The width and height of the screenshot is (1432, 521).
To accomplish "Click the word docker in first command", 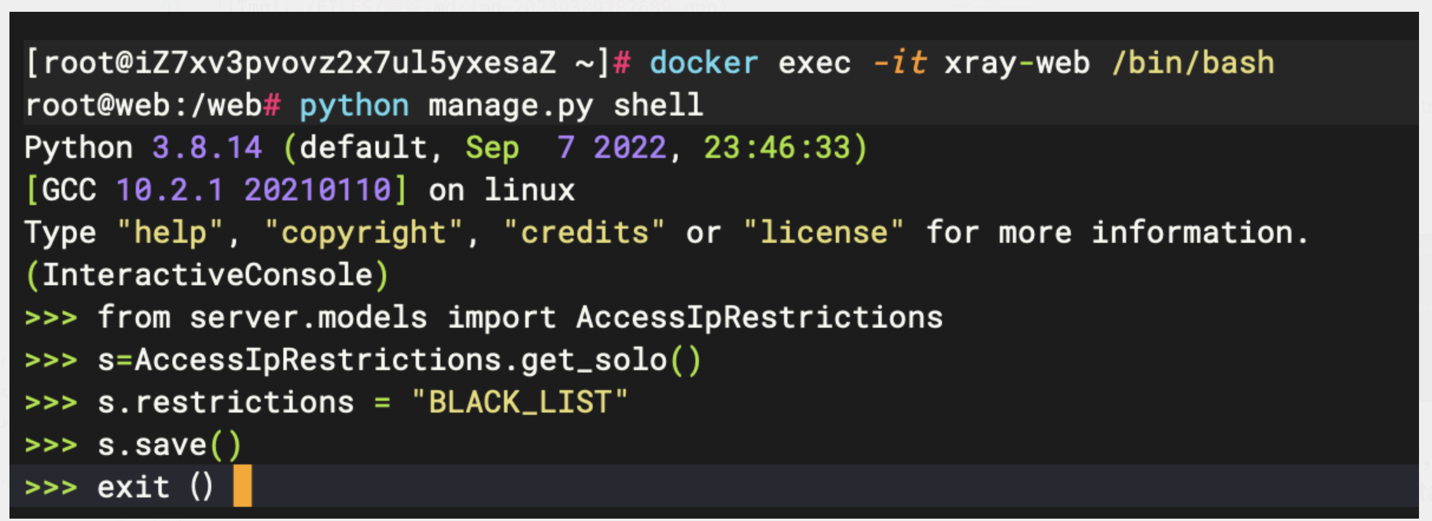I will (x=704, y=63).
